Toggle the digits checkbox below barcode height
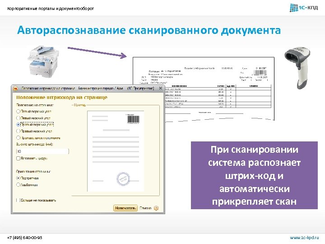Screen dimensions: 325x244 click(x=18, y=158)
